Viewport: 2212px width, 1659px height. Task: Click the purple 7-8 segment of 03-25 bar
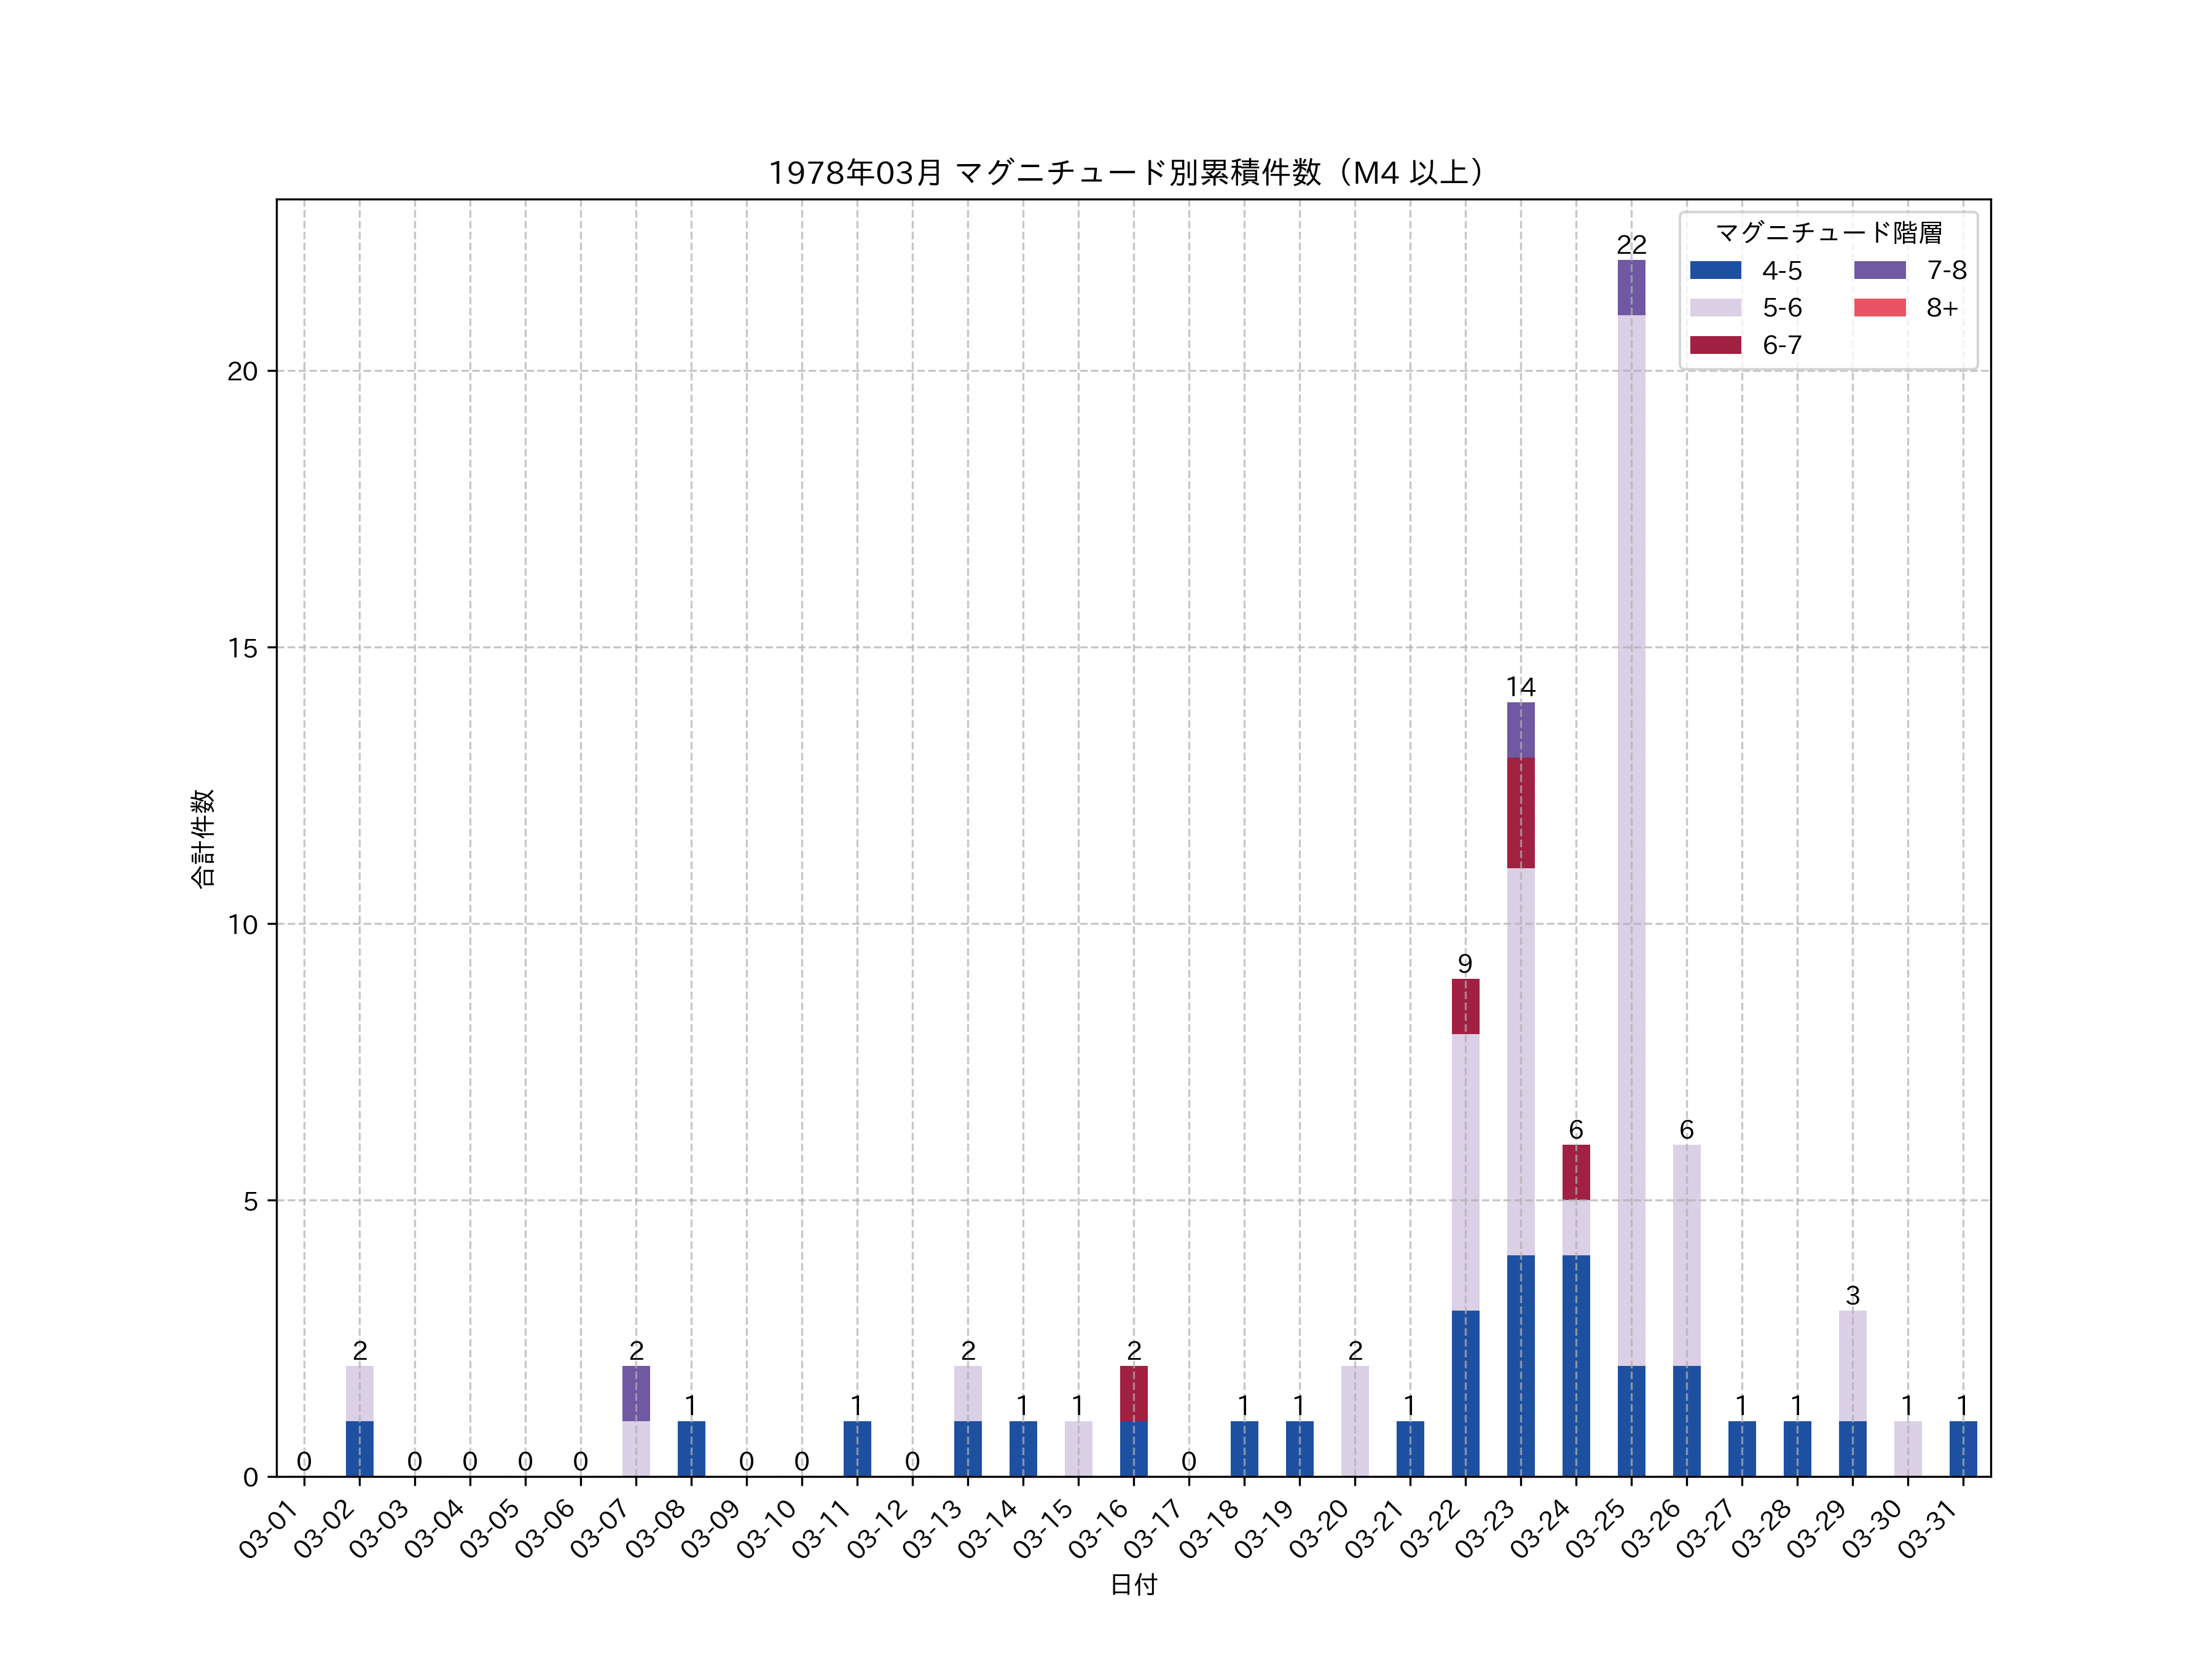(1631, 288)
